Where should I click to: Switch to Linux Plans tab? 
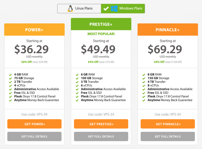79,9
